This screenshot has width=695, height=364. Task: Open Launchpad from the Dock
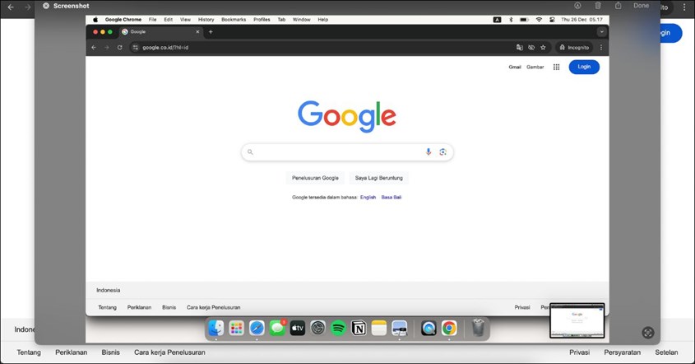click(x=236, y=328)
